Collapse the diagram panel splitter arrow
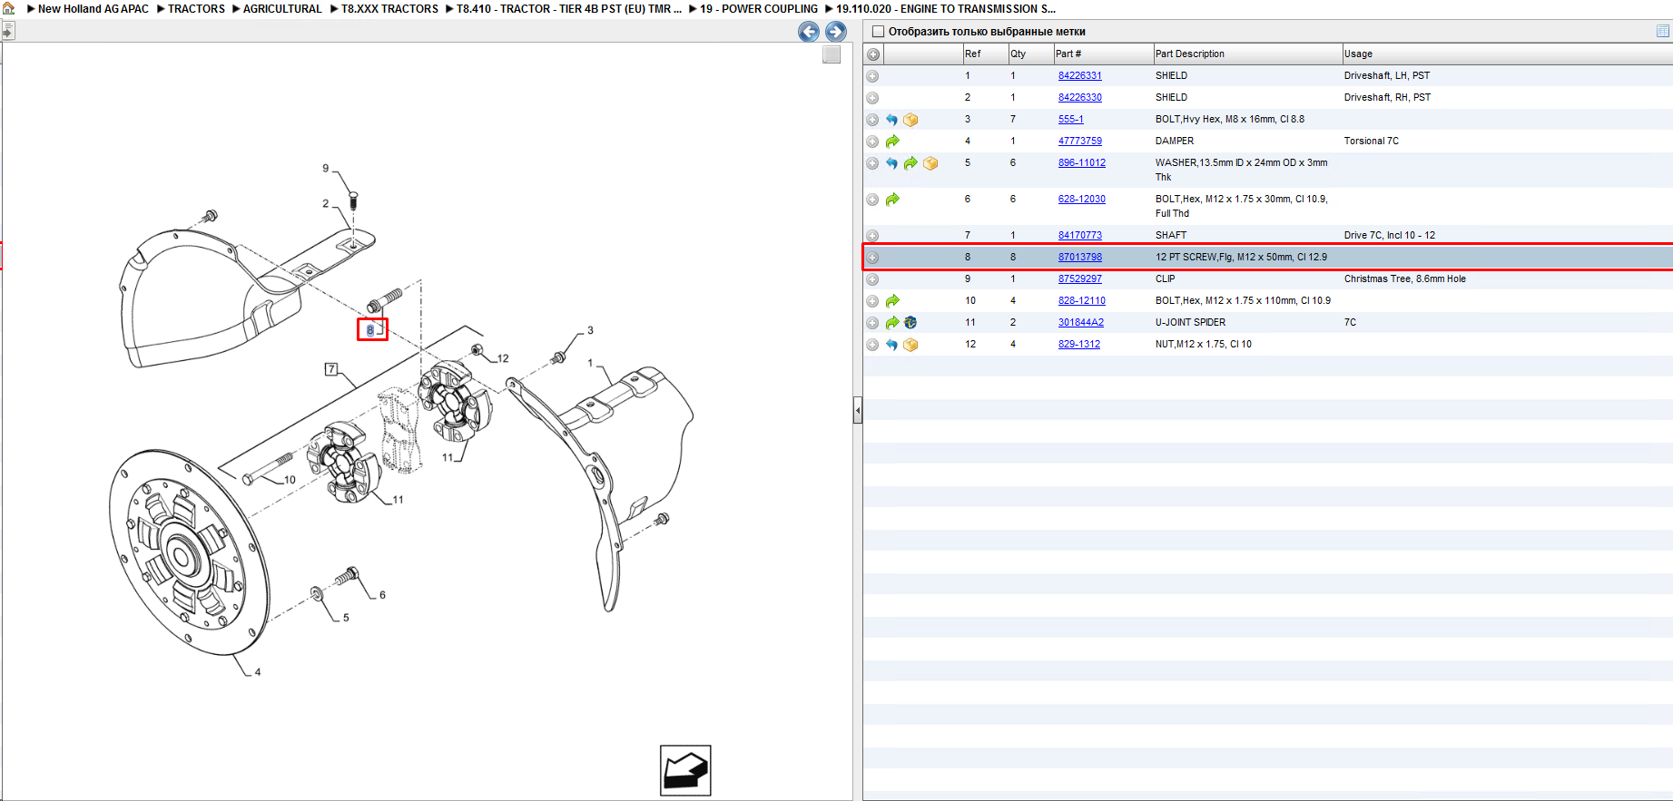1673x801 pixels. (857, 411)
